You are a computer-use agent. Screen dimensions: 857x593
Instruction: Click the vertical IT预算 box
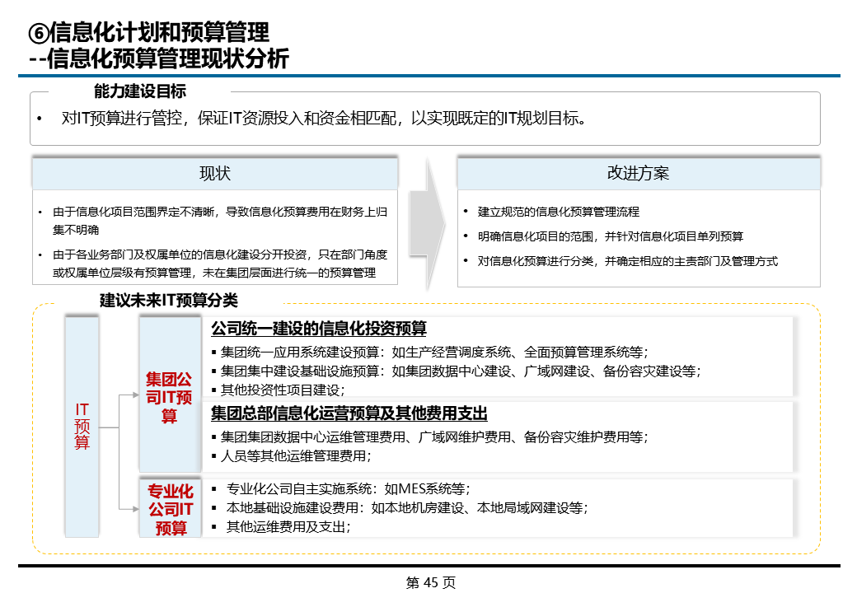coord(82,427)
